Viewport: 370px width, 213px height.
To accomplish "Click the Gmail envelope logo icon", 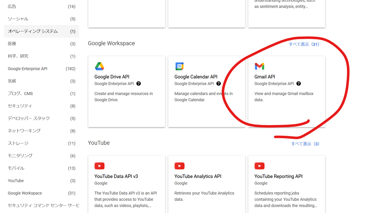I will click(259, 66).
